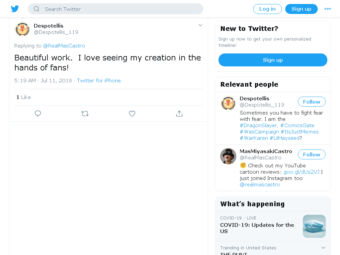Retweet the Despotellis tweet

click(85, 114)
